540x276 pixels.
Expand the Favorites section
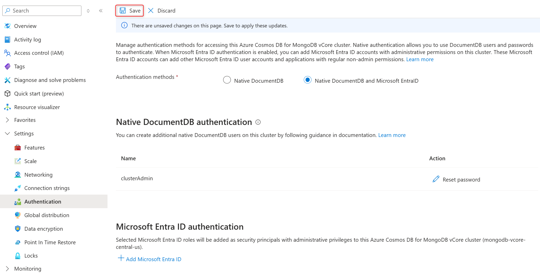[7, 120]
